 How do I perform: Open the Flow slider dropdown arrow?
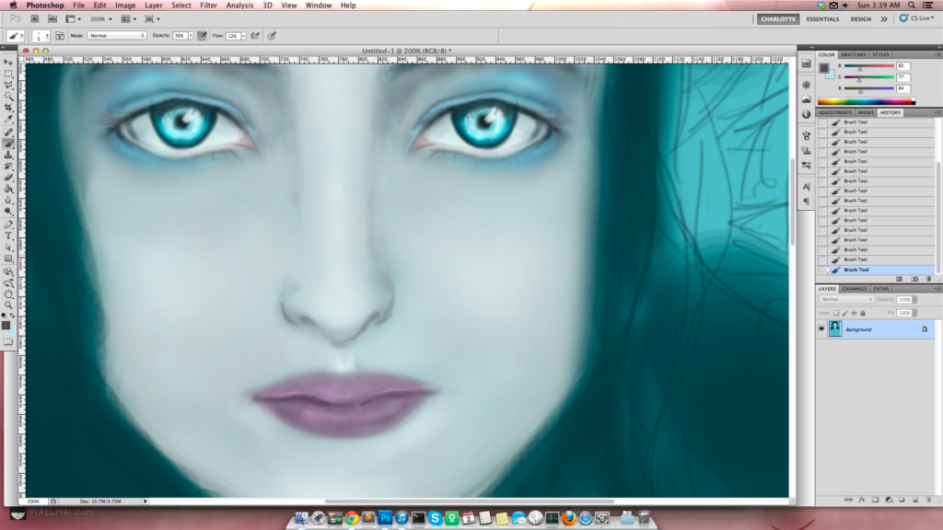[x=243, y=36]
